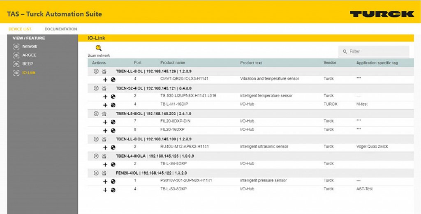
Task: Click the Scan network magnifier icon
Action: (x=98, y=48)
